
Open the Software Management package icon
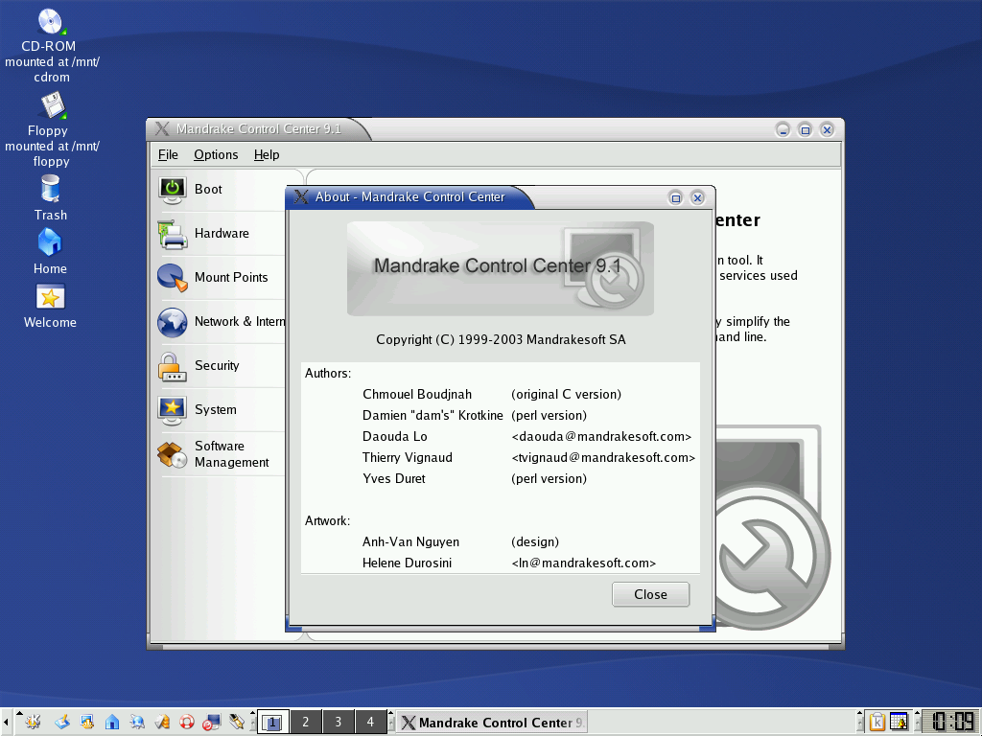click(x=173, y=455)
